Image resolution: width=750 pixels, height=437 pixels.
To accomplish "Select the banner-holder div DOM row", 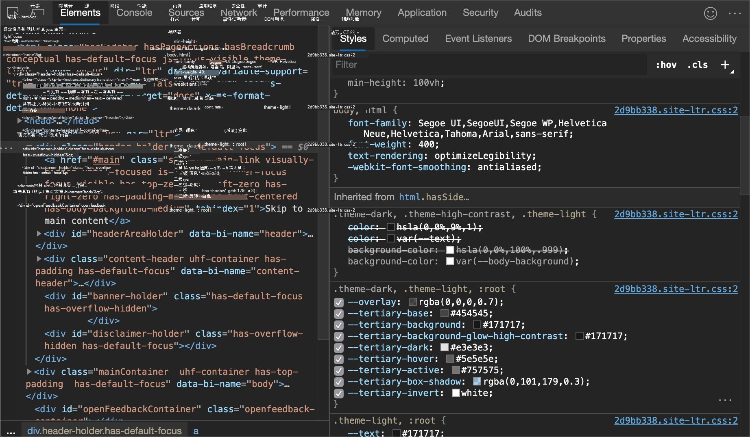I will click(x=173, y=302).
